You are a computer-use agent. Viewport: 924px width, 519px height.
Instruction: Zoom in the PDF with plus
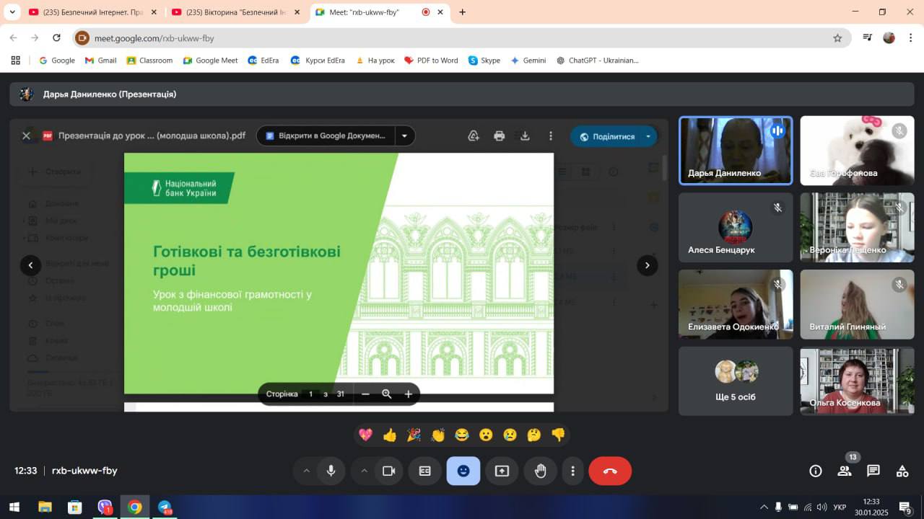pyautogui.click(x=408, y=394)
